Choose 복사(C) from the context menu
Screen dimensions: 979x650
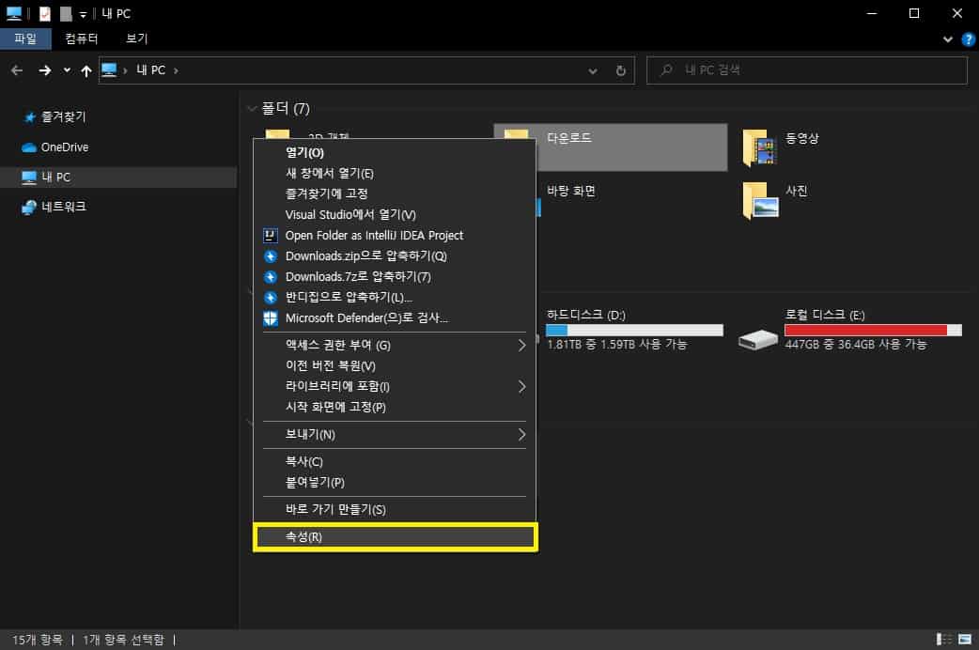click(x=394, y=462)
